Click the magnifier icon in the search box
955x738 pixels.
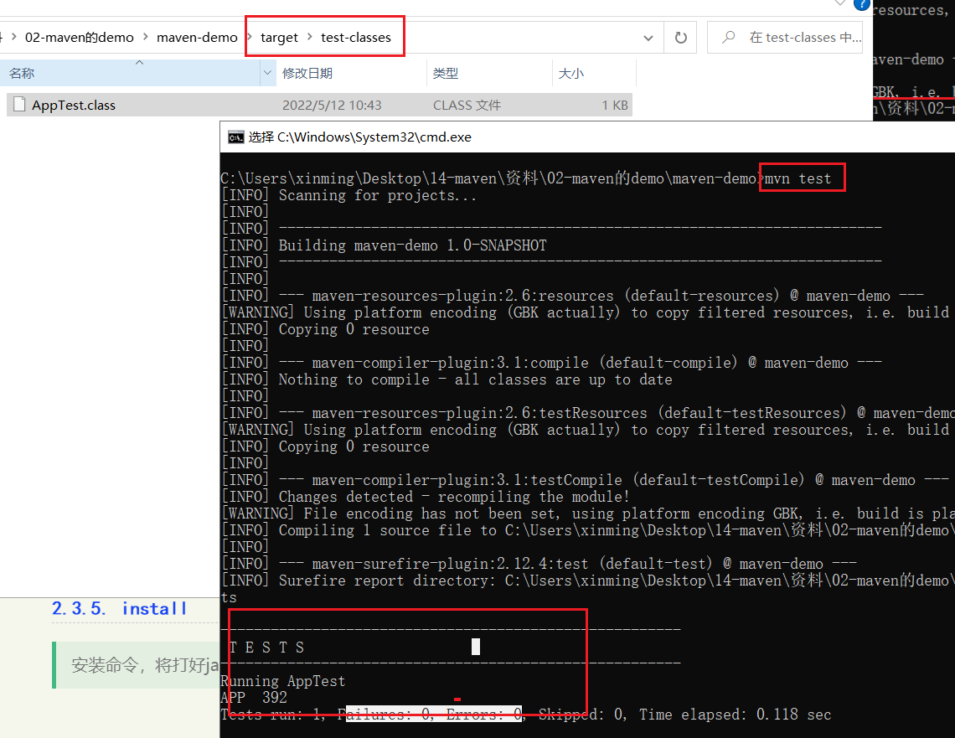[x=729, y=38]
